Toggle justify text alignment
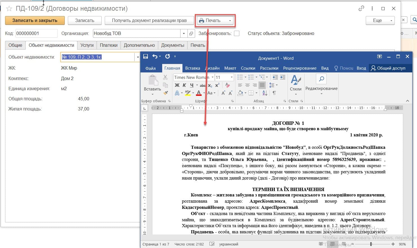 (262, 85)
